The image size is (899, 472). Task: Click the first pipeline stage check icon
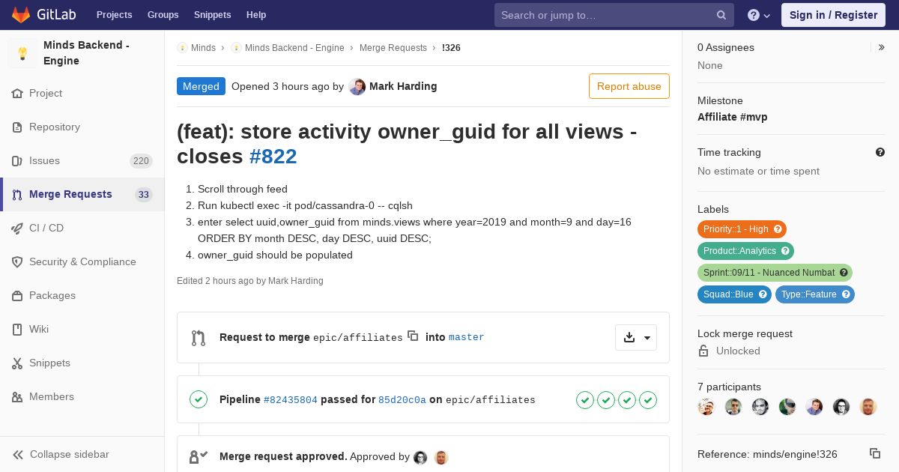[x=585, y=399]
